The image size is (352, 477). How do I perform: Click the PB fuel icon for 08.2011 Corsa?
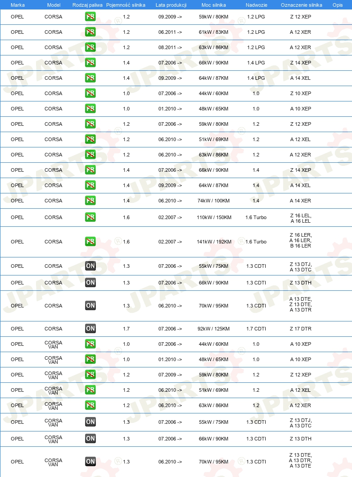tap(90, 47)
